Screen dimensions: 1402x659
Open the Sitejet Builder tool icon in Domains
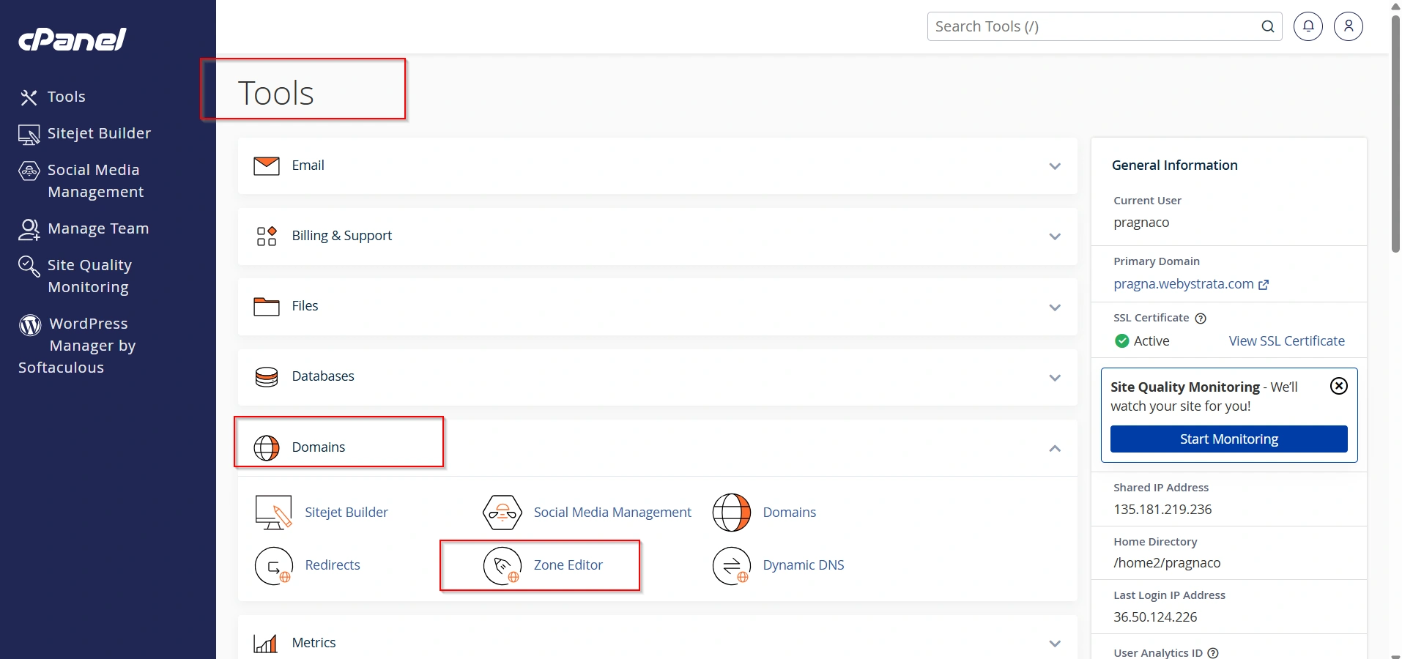[x=273, y=513]
